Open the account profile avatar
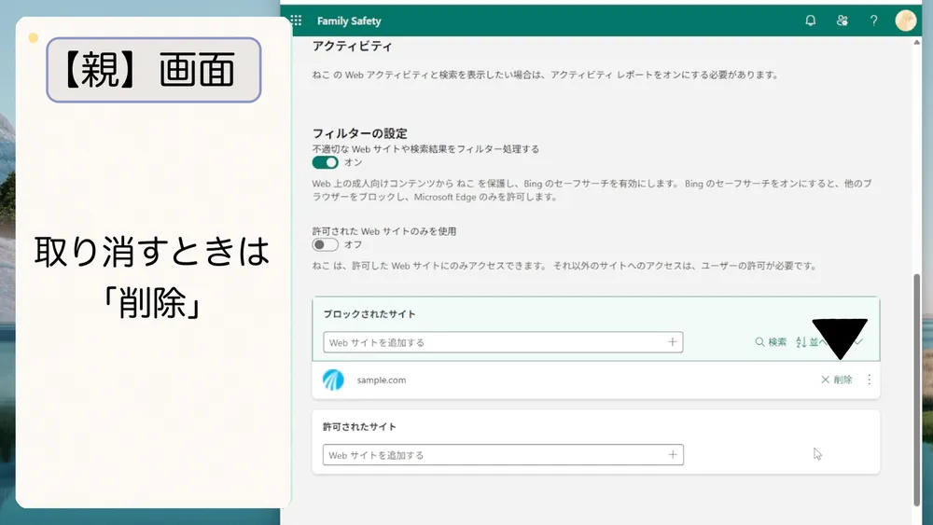Screen dimensions: 933x525 pyautogui.click(x=906, y=21)
